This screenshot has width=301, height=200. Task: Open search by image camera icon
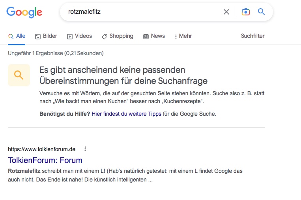[x=245, y=12]
